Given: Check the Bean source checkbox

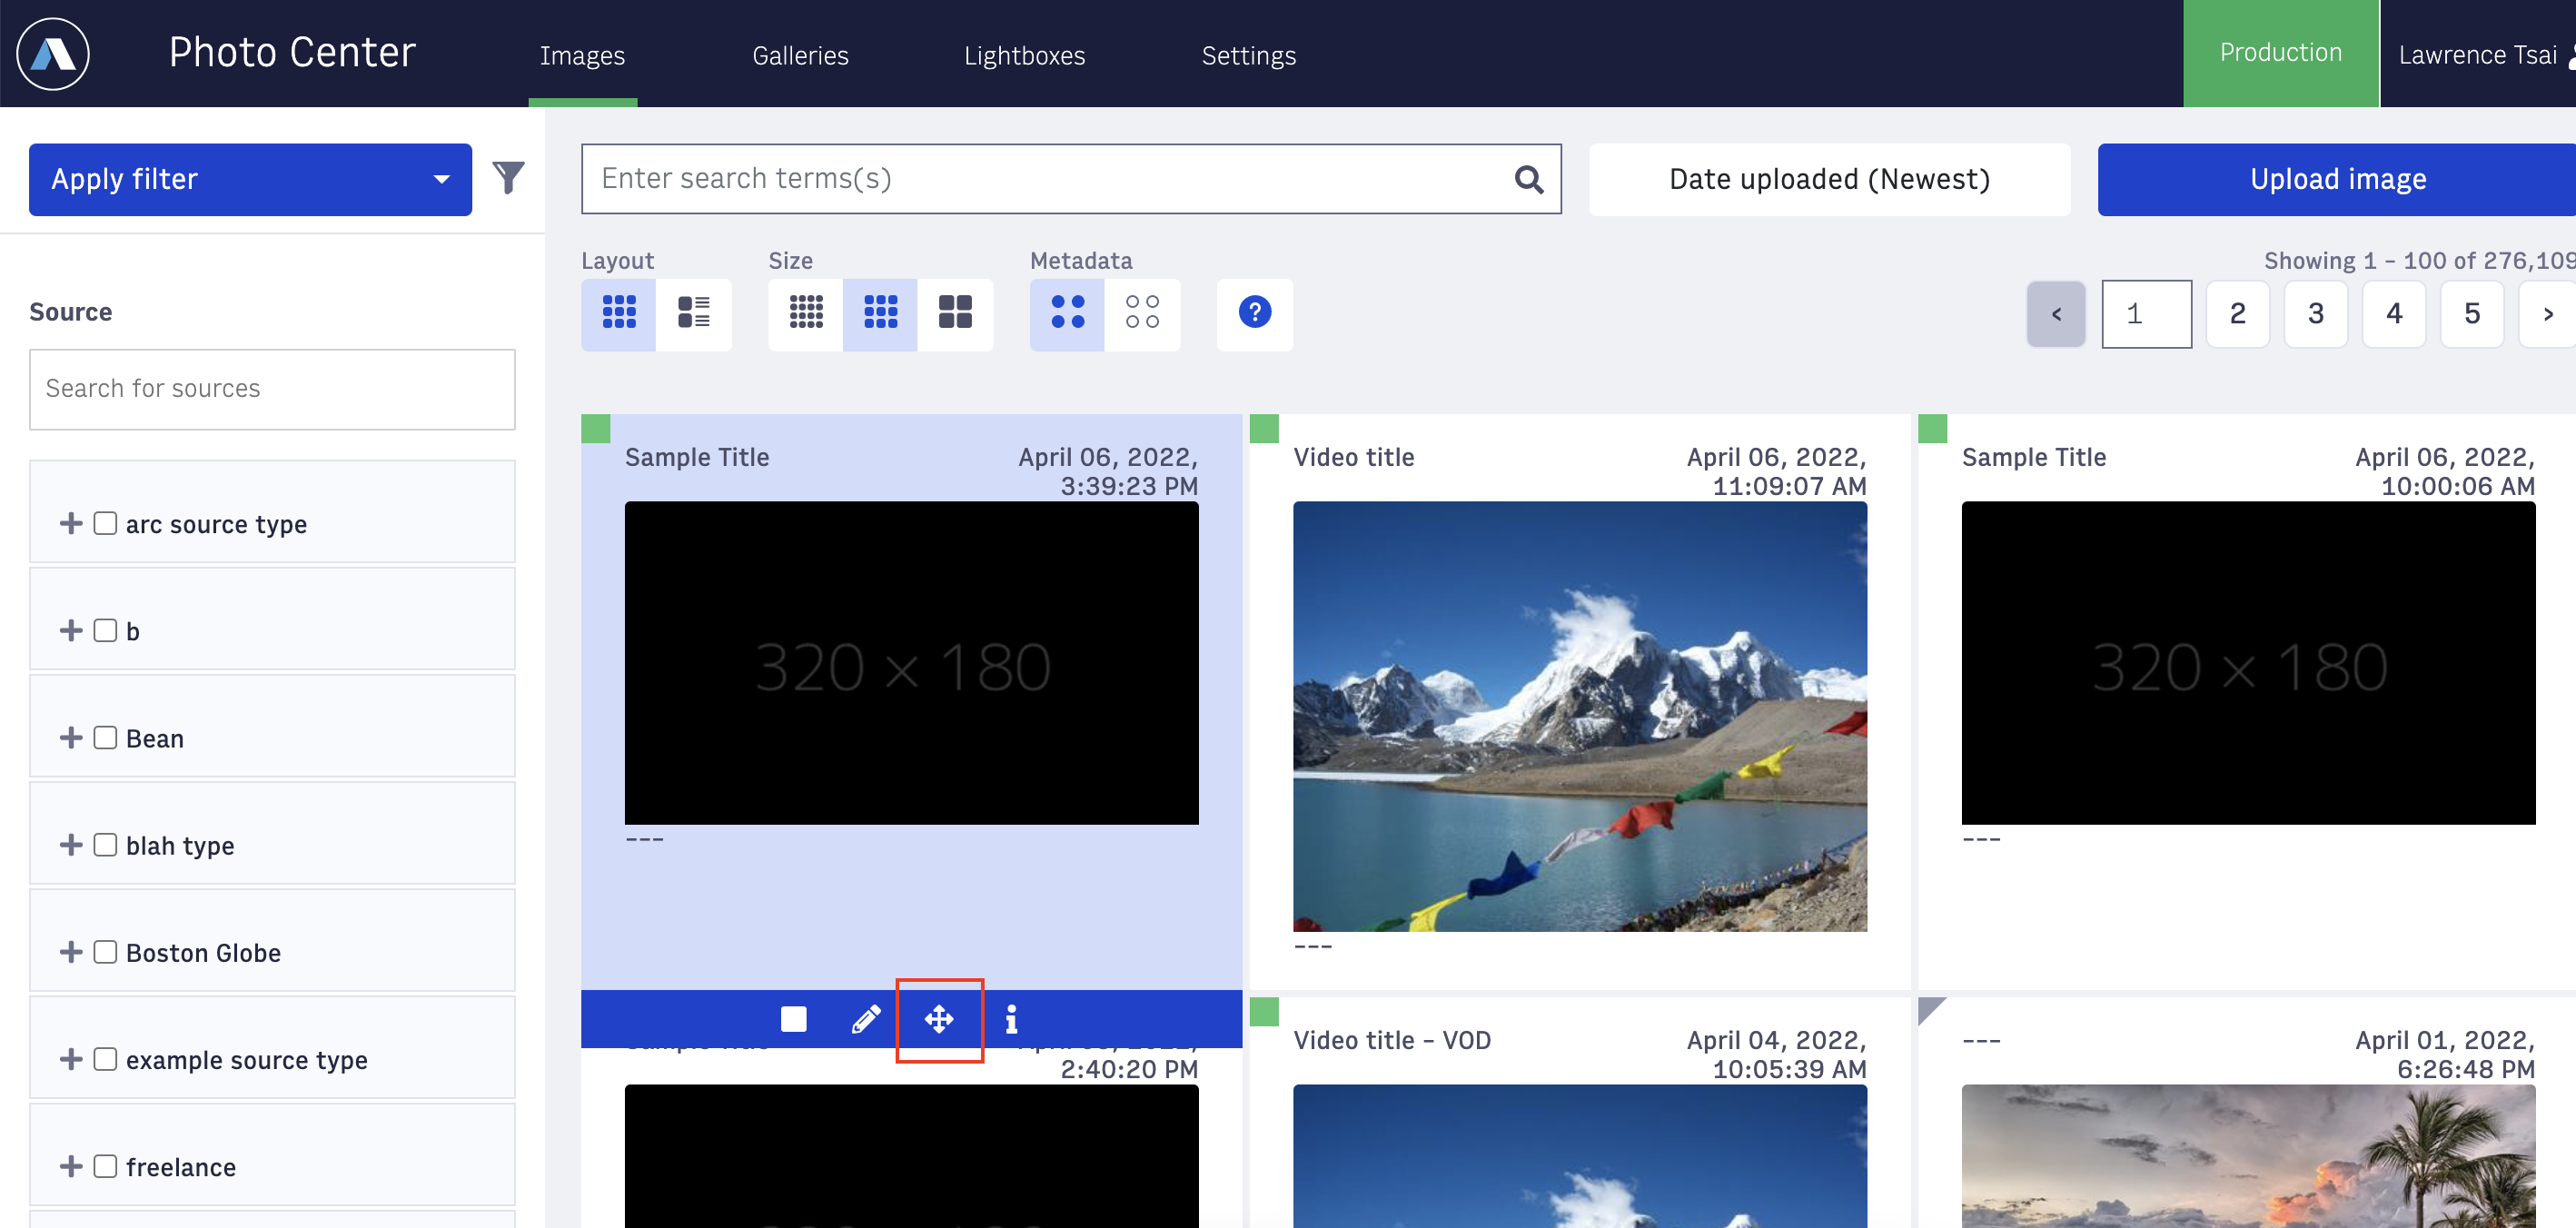Looking at the screenshot, I should pyautogui.click(x=105, y=738).
